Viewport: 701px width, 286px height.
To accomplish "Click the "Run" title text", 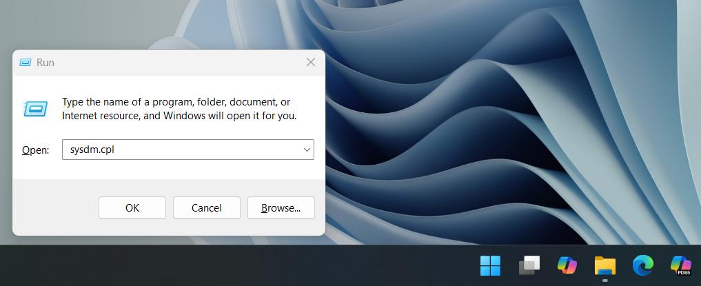I will pyautogui.click(x=45, y=63).
